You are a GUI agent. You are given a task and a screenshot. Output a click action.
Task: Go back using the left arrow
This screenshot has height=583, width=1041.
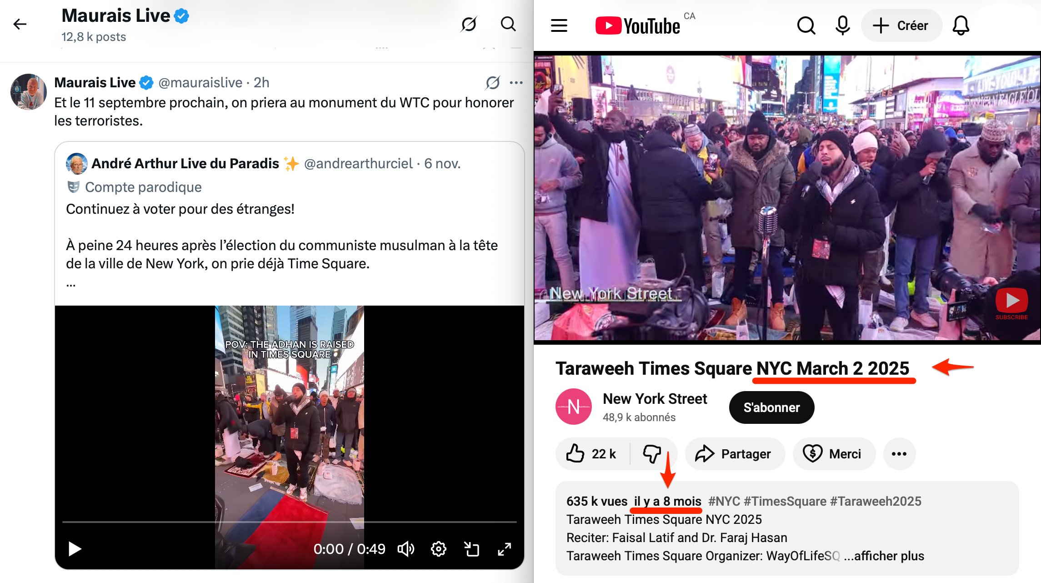coord(20,24)
